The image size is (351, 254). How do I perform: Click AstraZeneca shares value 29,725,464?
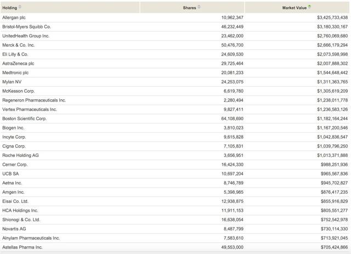coord(232,64)
